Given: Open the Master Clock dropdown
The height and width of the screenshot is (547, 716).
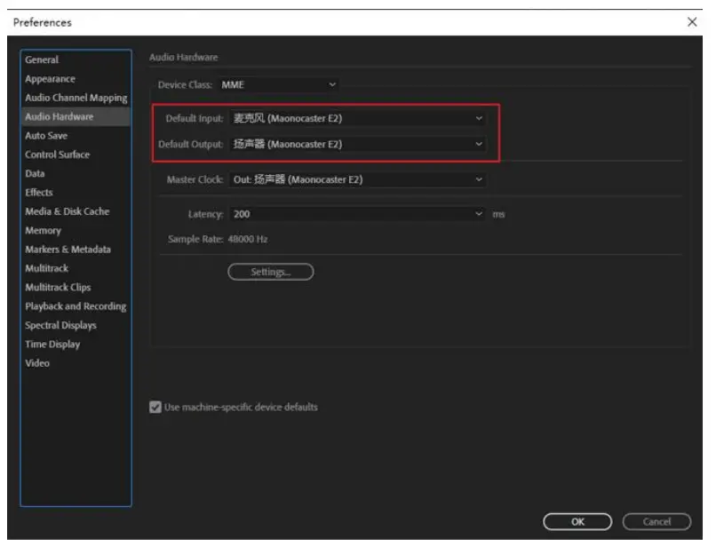Looking at the screenshot, I should pos(358,179).
